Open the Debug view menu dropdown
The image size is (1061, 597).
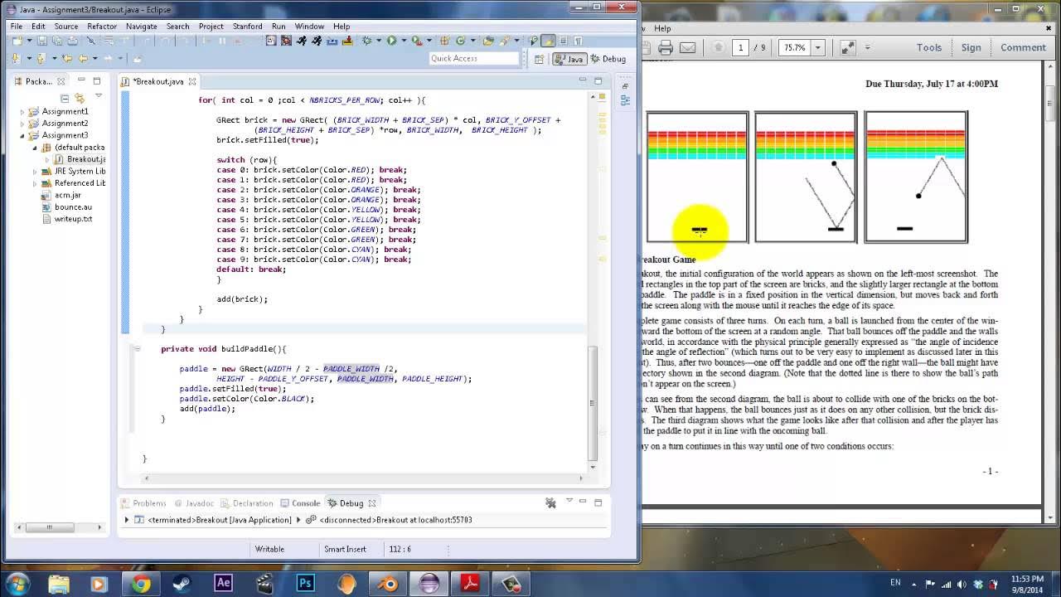[569, 501]
